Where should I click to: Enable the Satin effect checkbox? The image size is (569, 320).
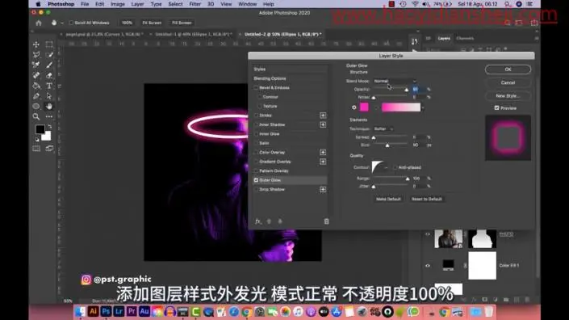(256, 143)
